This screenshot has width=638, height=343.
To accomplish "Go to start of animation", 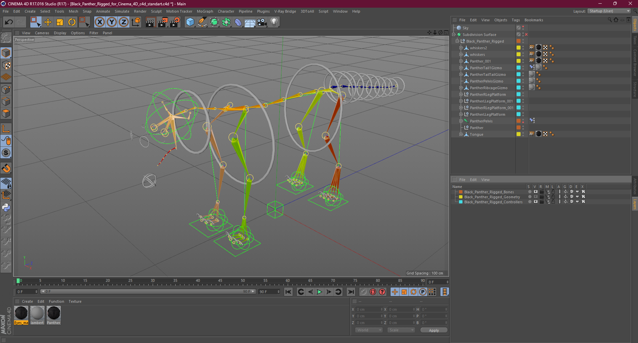I will click(x=288, y=292).
